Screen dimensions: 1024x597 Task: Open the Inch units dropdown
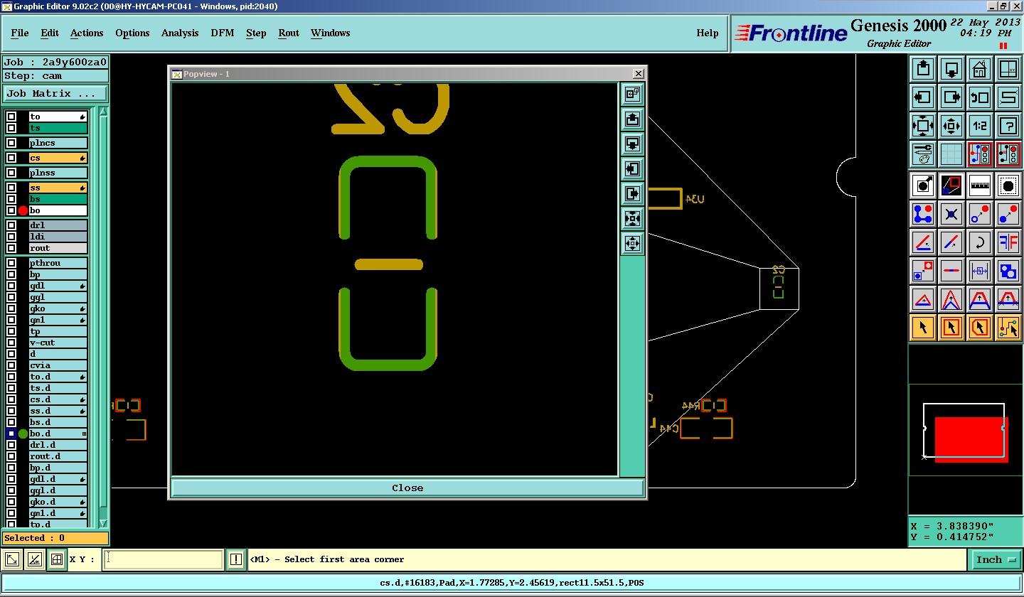pos(996,560)
